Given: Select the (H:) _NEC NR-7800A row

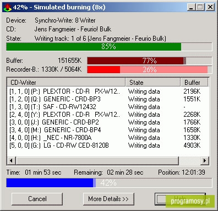Looking at the screenshot, I should (x=108, y=138).
